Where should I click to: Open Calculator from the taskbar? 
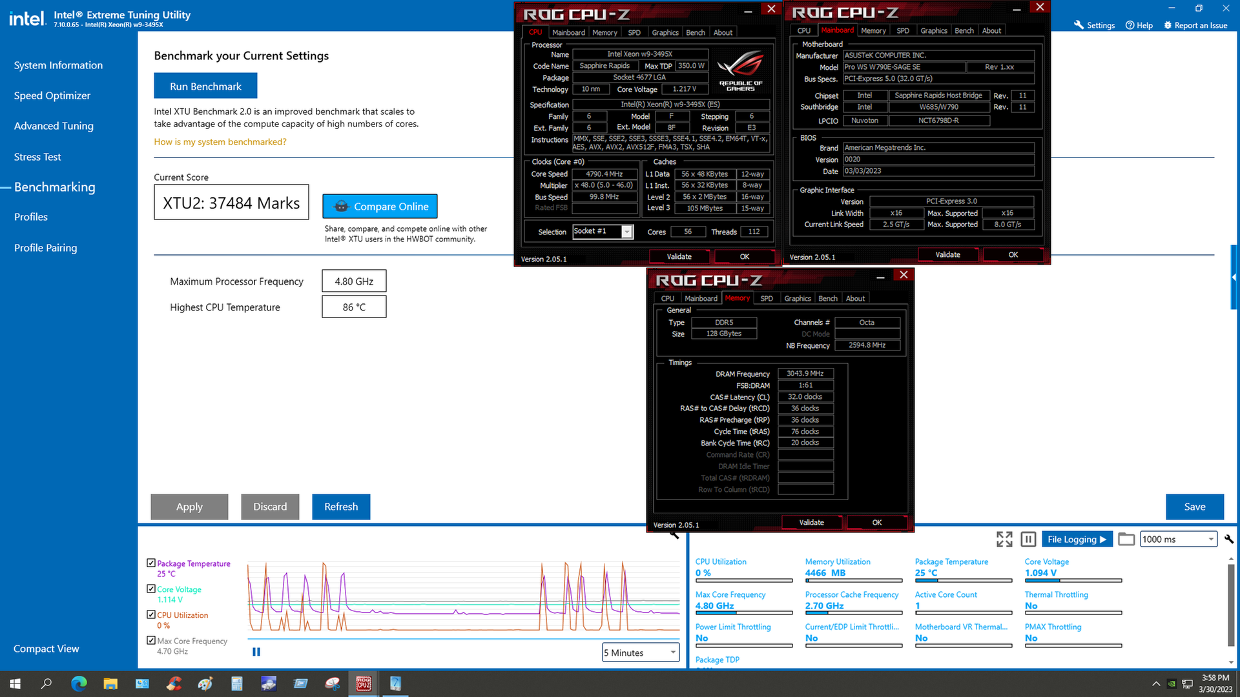click(x=237, y=683)
